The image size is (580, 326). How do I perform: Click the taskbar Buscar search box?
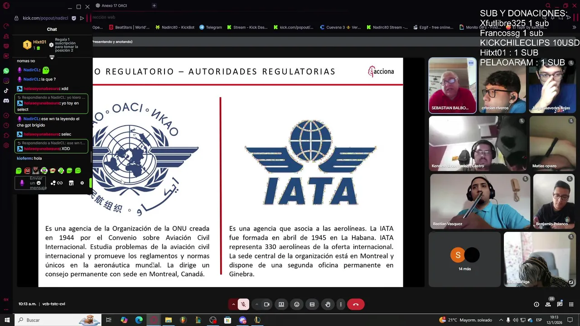[x=58, y=320]
